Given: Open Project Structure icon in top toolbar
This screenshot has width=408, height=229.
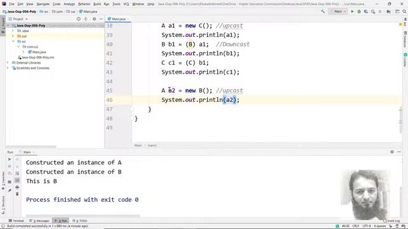Looking at the screenshot, I should click(x=388, y=11).
